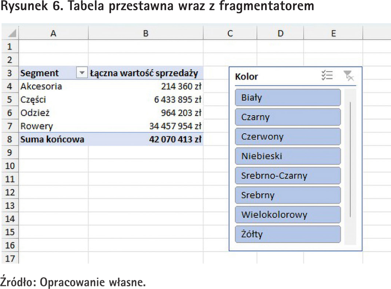Pick the Wielokolorowy slicer item

click(287, 215)
